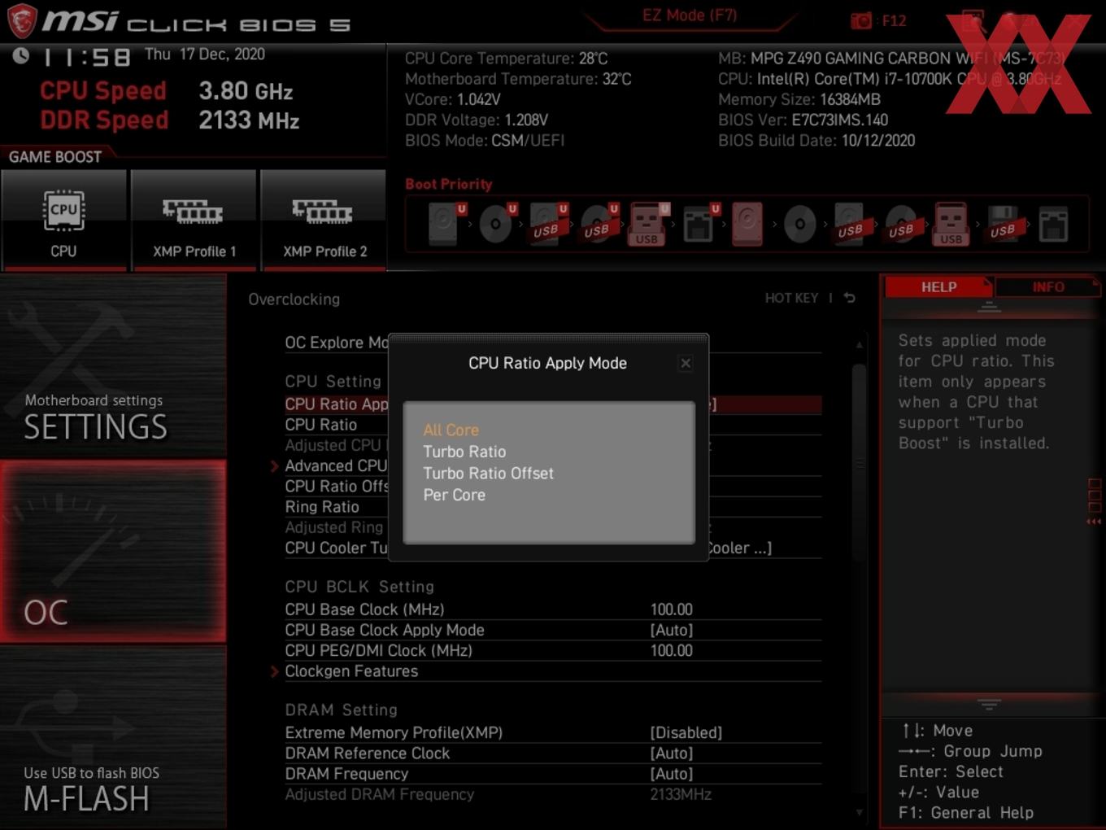Expand the Advanced CPU submenu arrow
The image size is (1106, 830).
pyautogui.click(x=274, y=466)
